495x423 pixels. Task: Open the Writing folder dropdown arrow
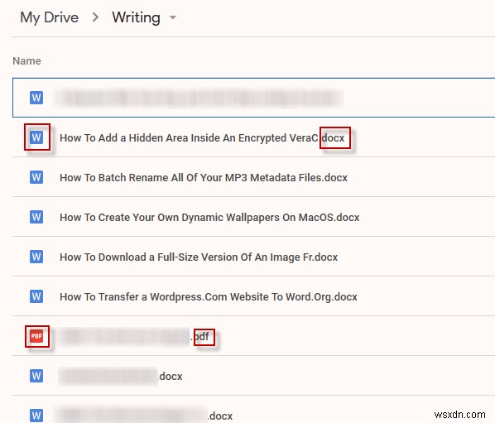click(173, 17)
